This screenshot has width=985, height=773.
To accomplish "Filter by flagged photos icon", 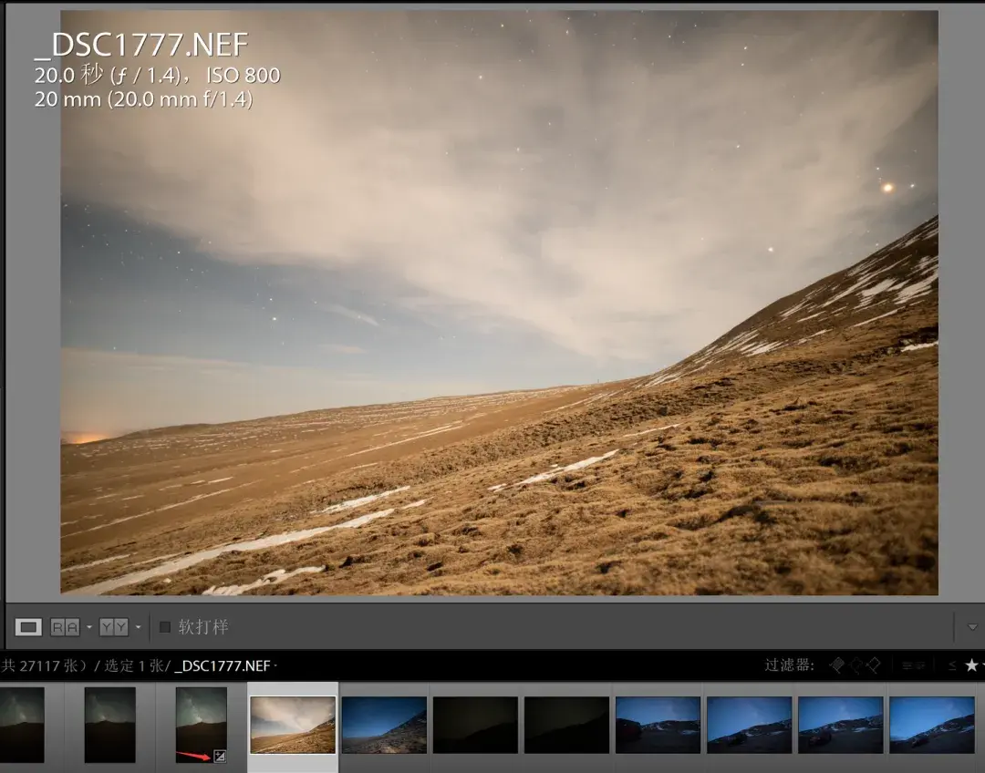I will pos(836,665).
